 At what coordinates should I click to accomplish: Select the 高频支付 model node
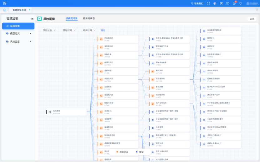169,144
